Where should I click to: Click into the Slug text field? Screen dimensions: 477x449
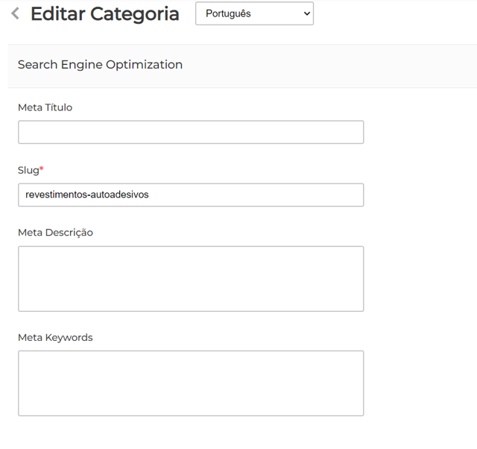tap(191, 195)
